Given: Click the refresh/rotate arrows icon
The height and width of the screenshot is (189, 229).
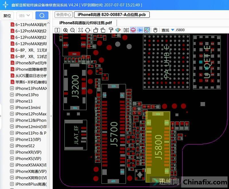Looking at the screenshot, I should click(88, 30).
